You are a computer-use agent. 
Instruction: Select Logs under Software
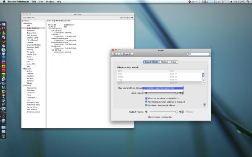click(x=29, y=100)
